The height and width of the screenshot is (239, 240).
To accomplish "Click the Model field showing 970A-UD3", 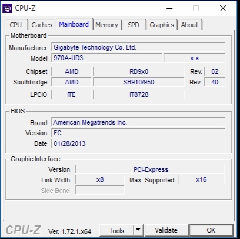I will 106,58.
